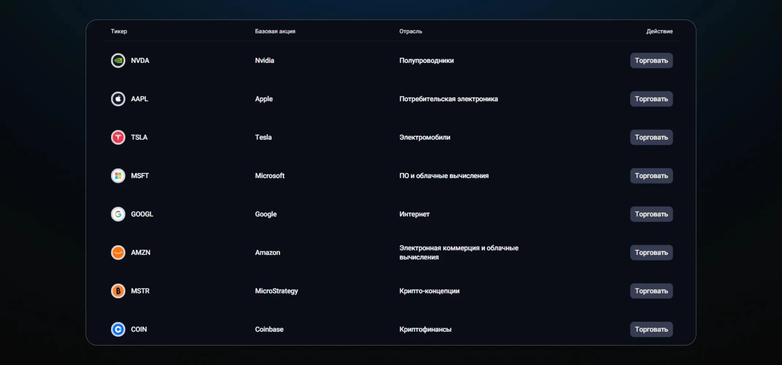Trade MSTR using Торговать button
This screenshot has width=782, height=365.
[x=651, y=291]
